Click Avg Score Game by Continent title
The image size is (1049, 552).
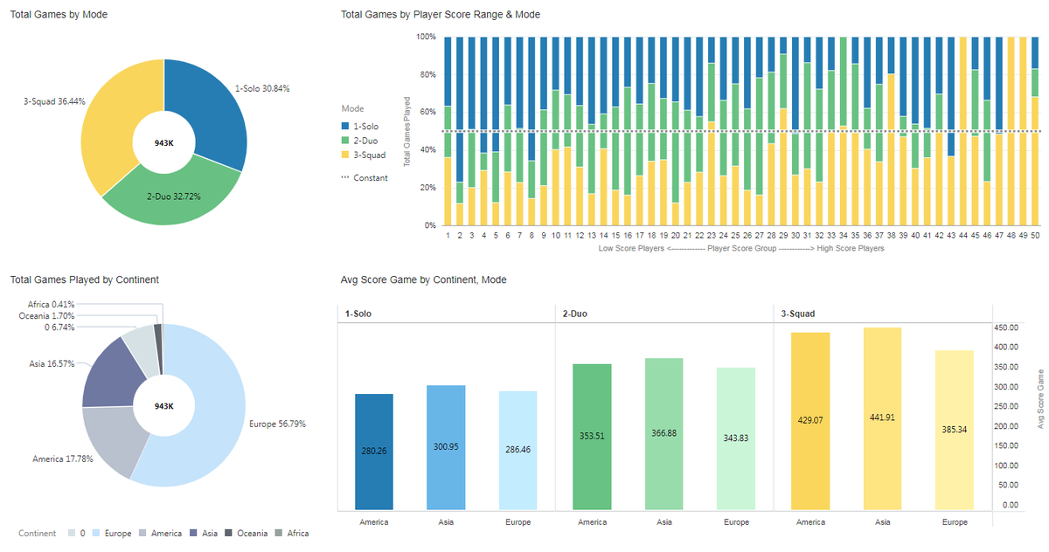[x=423, y=279]
